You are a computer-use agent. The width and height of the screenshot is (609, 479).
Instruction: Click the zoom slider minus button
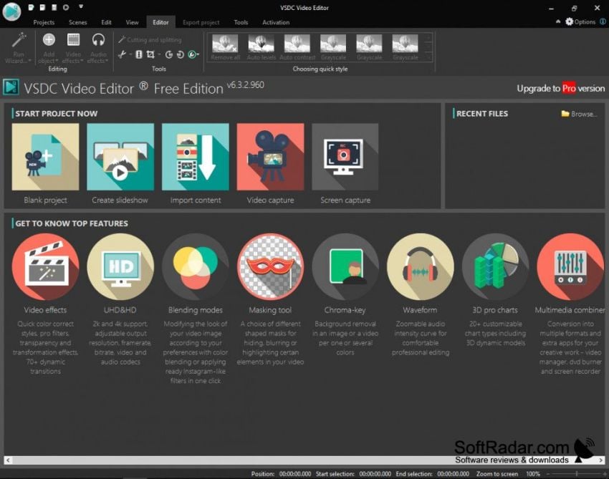click(x=548, y=473)
